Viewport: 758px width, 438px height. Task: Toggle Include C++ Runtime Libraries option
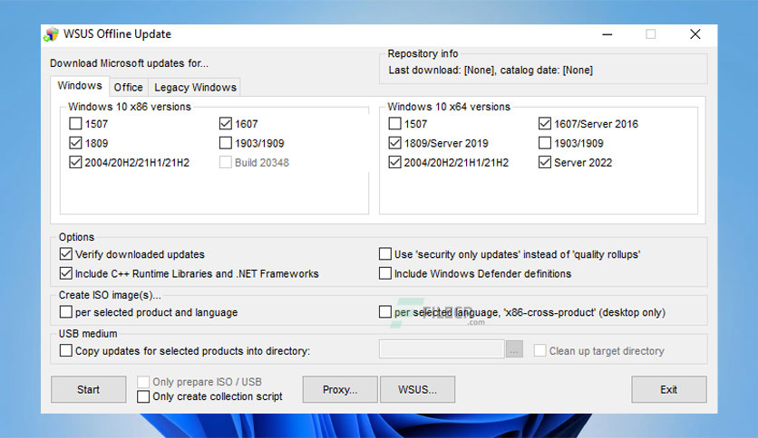(66, 273)
